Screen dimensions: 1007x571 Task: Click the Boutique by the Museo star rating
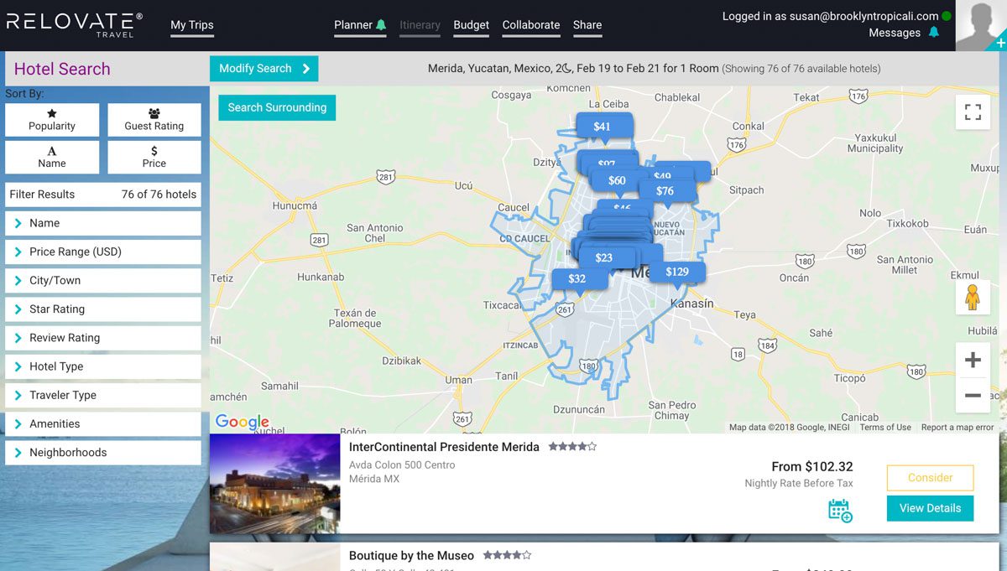click(507, 555)
